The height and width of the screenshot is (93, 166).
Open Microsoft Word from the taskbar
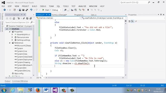(46, 90)
